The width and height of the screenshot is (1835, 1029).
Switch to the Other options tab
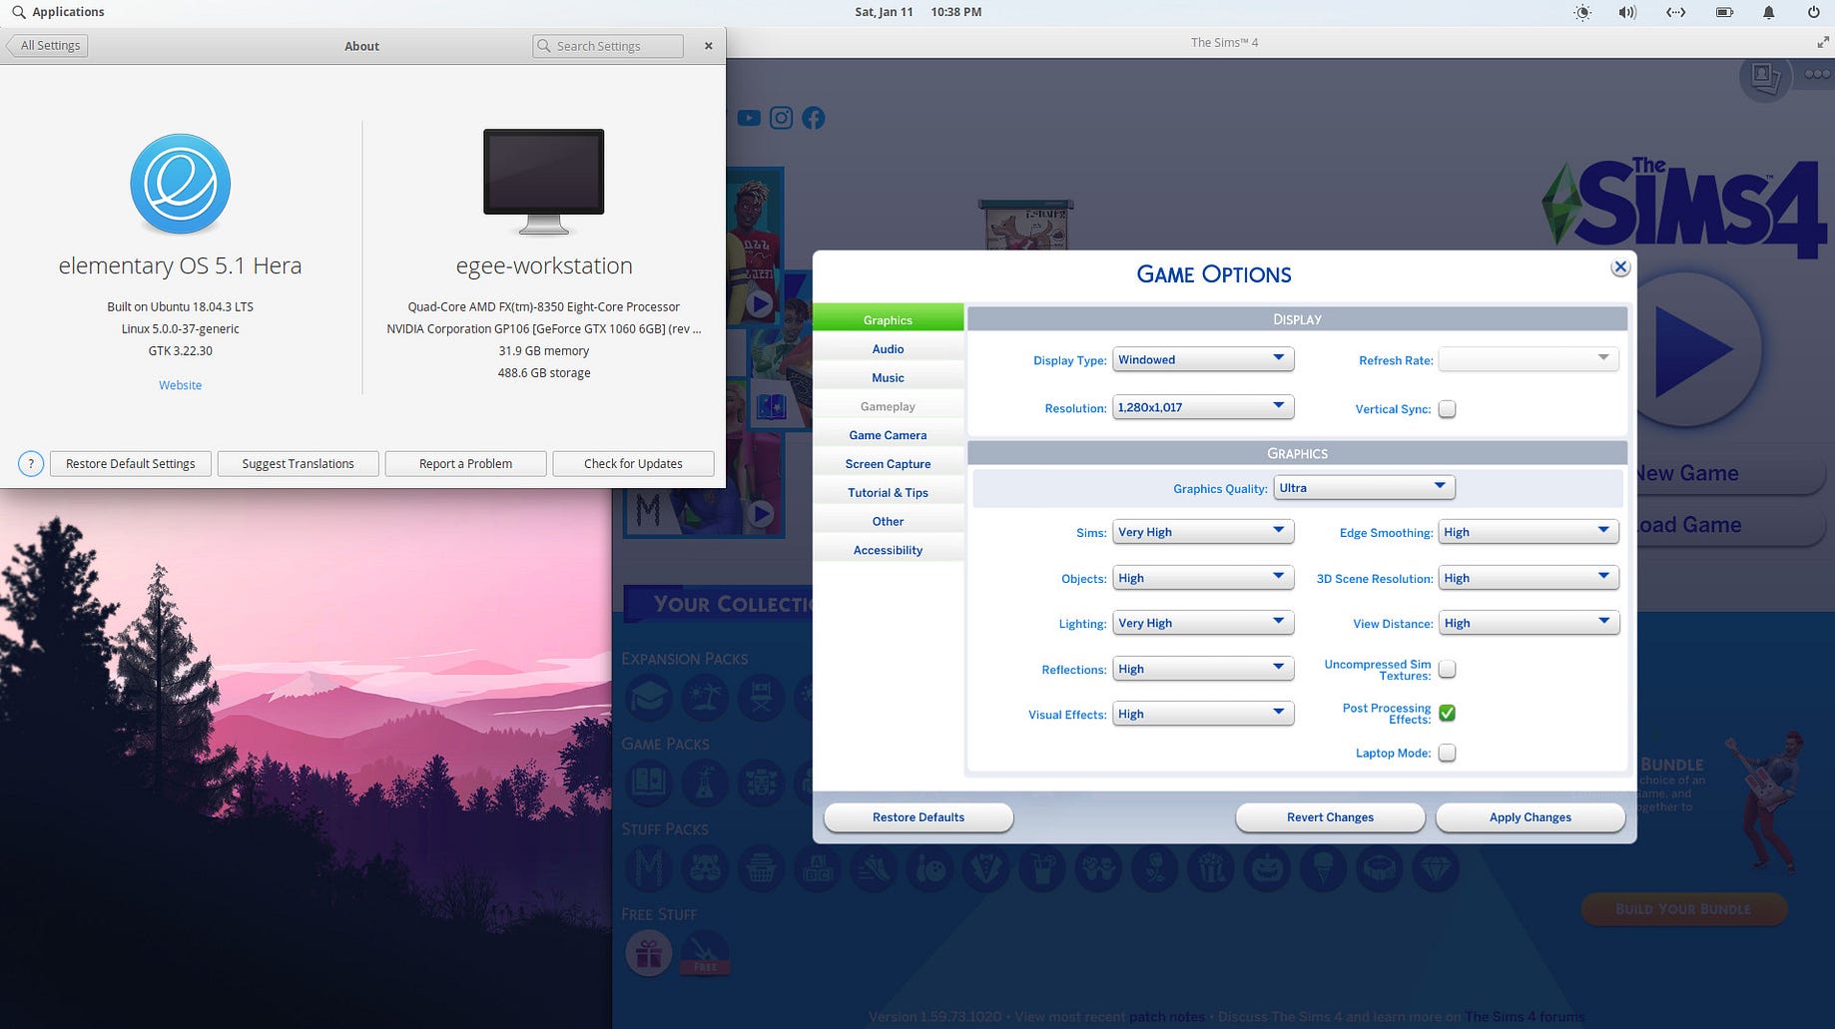pyautogui.click(x=888, y=521)
